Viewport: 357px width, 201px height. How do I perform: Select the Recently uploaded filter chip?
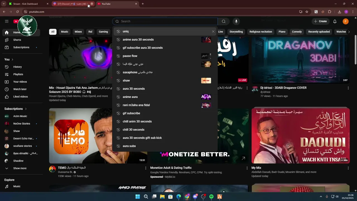319,32
